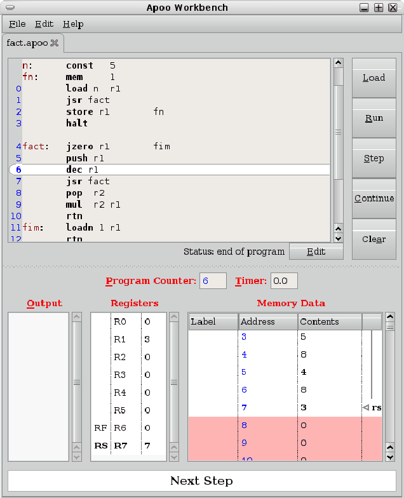Click the Label column header
Screen dimensions: 404x498
click(213, 321)
